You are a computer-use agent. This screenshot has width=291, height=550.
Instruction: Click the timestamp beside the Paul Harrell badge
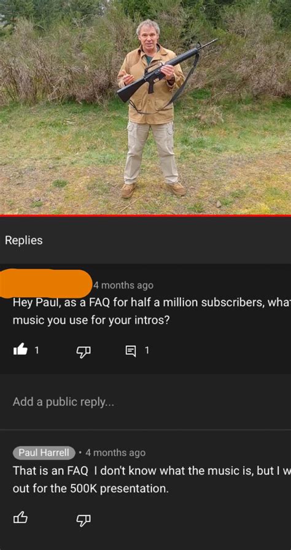(x=115, y=453)
